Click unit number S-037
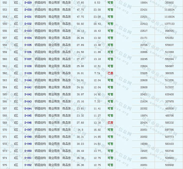The height and width of the screenshot is (169, 183). (x=28, y=59)
